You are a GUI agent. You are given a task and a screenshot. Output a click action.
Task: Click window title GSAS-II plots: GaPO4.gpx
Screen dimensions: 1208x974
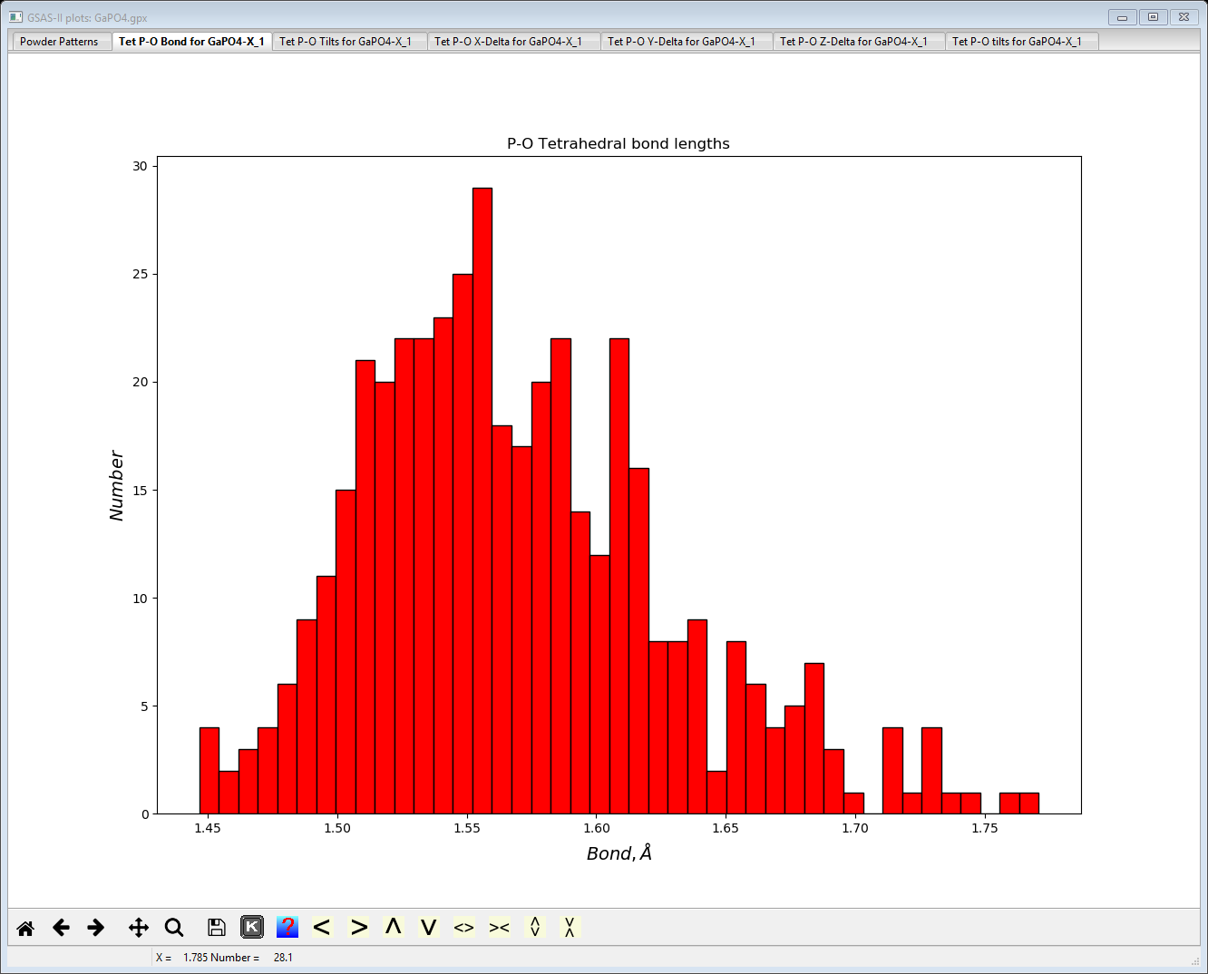[x=87, y=17]
